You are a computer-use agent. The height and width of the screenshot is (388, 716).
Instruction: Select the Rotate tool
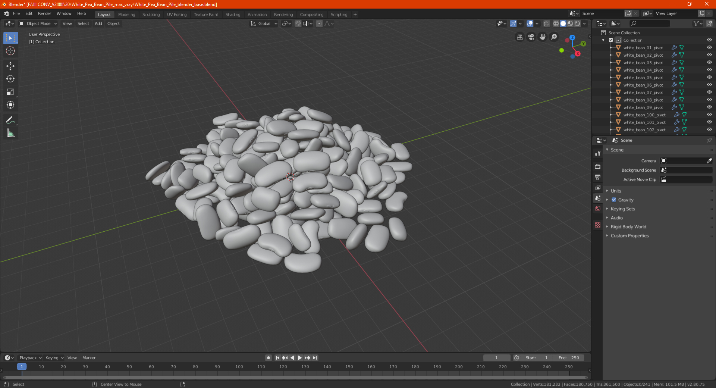(10, 79)
